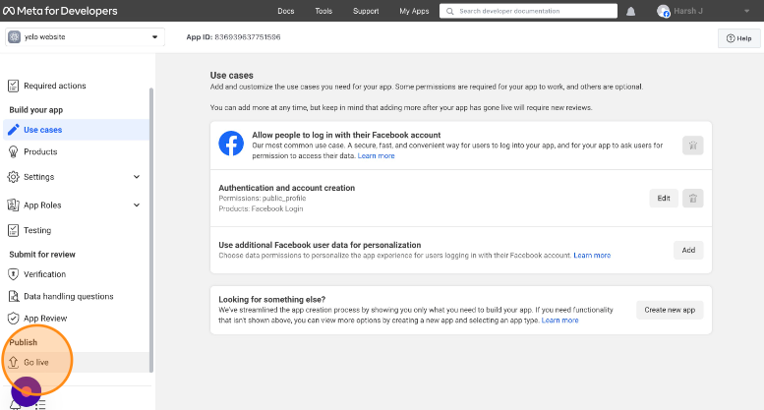Edit Authentication and account creation

click(664, 199)
